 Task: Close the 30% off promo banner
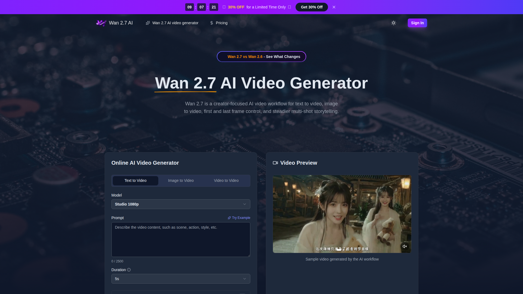point(334,7)
